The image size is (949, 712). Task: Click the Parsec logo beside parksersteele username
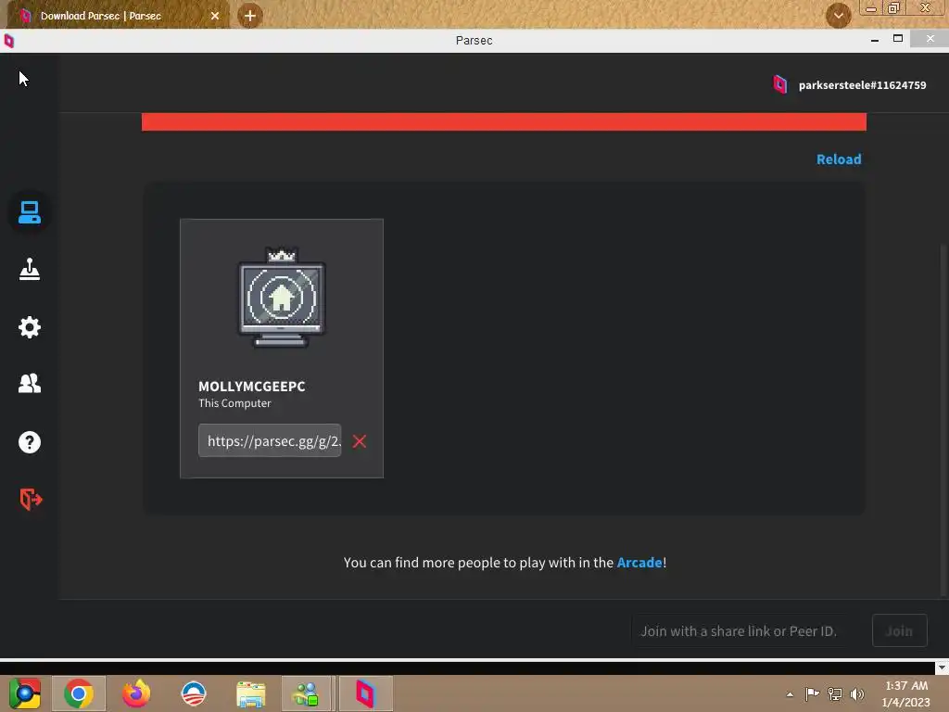coord(780,84)
